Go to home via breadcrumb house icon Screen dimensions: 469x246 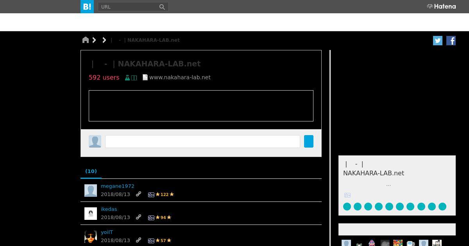click(x=86, y=40)
